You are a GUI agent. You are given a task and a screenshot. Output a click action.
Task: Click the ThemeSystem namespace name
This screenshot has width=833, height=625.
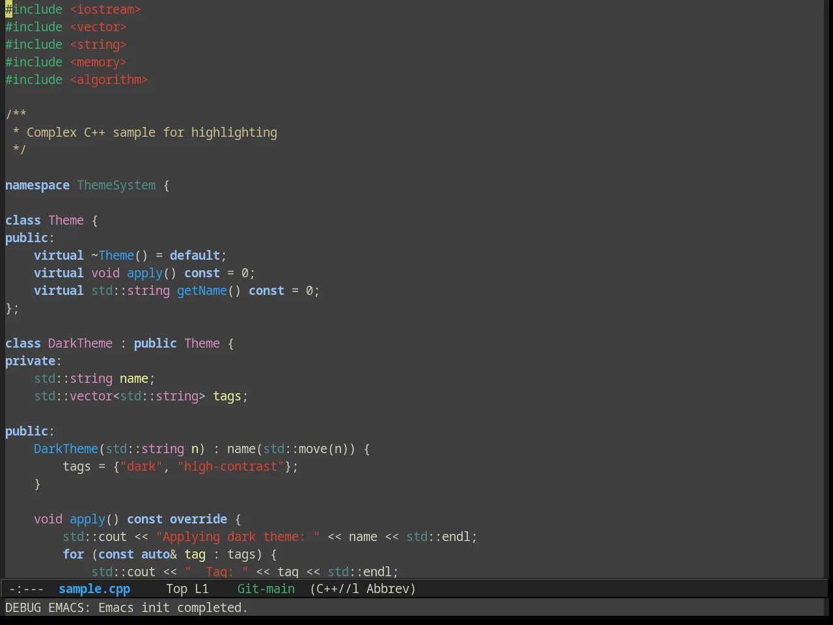pyautogui.click(x=116, y=186)
